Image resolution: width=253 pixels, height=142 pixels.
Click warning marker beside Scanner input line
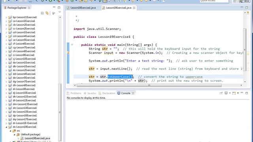coord(68,52)
